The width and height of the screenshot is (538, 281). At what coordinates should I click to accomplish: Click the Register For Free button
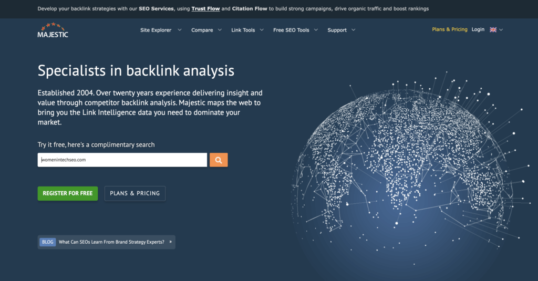[x=68, y=193]
